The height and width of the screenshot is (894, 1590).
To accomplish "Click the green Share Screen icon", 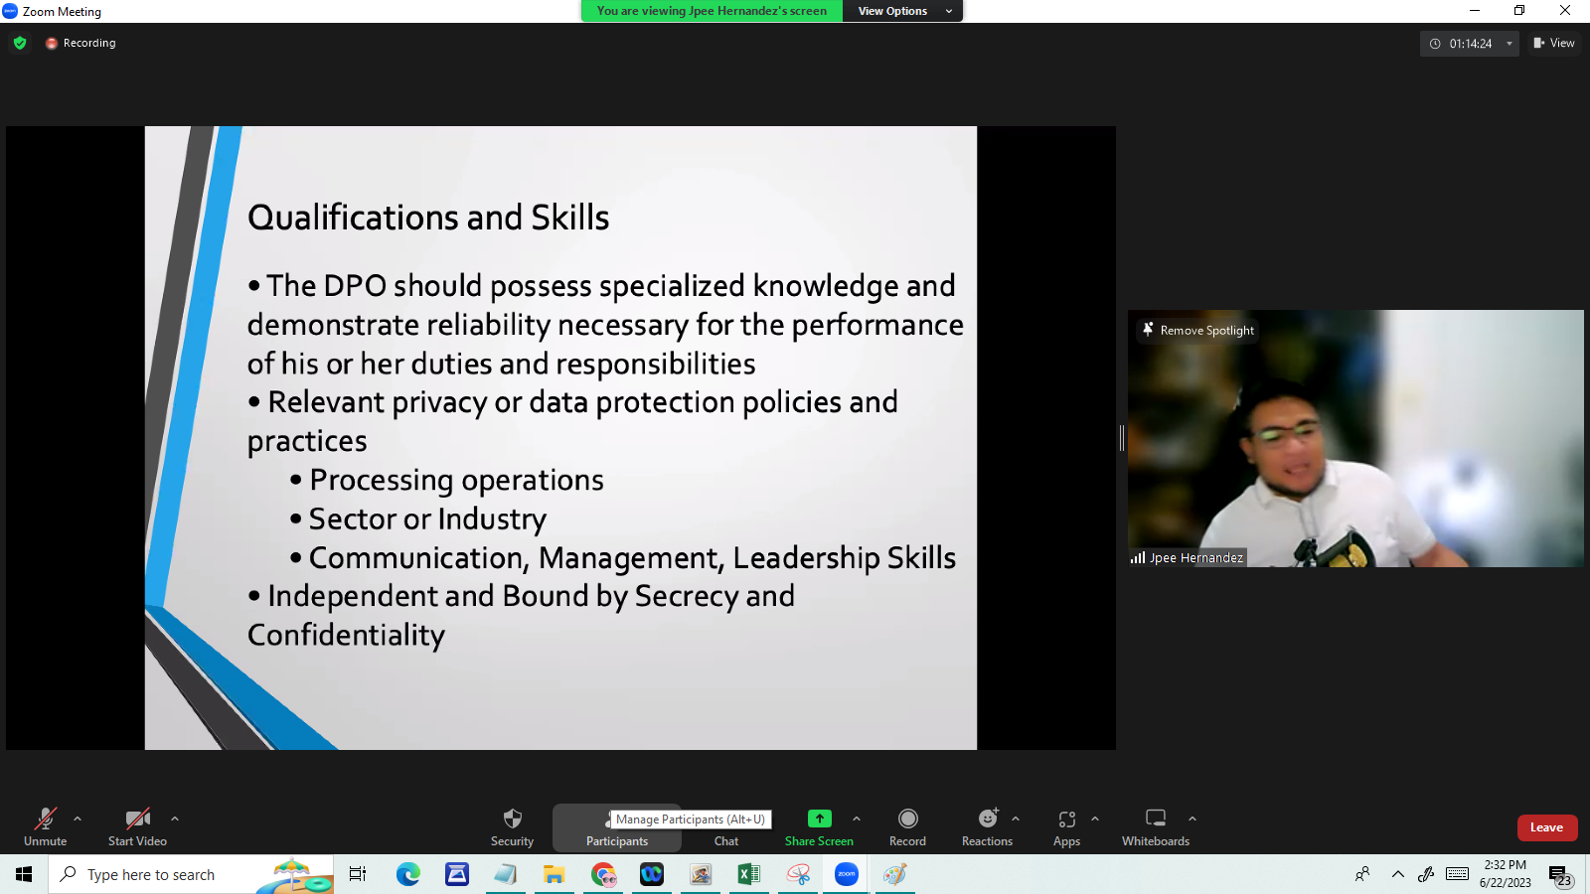I will (x=819, y=819).
